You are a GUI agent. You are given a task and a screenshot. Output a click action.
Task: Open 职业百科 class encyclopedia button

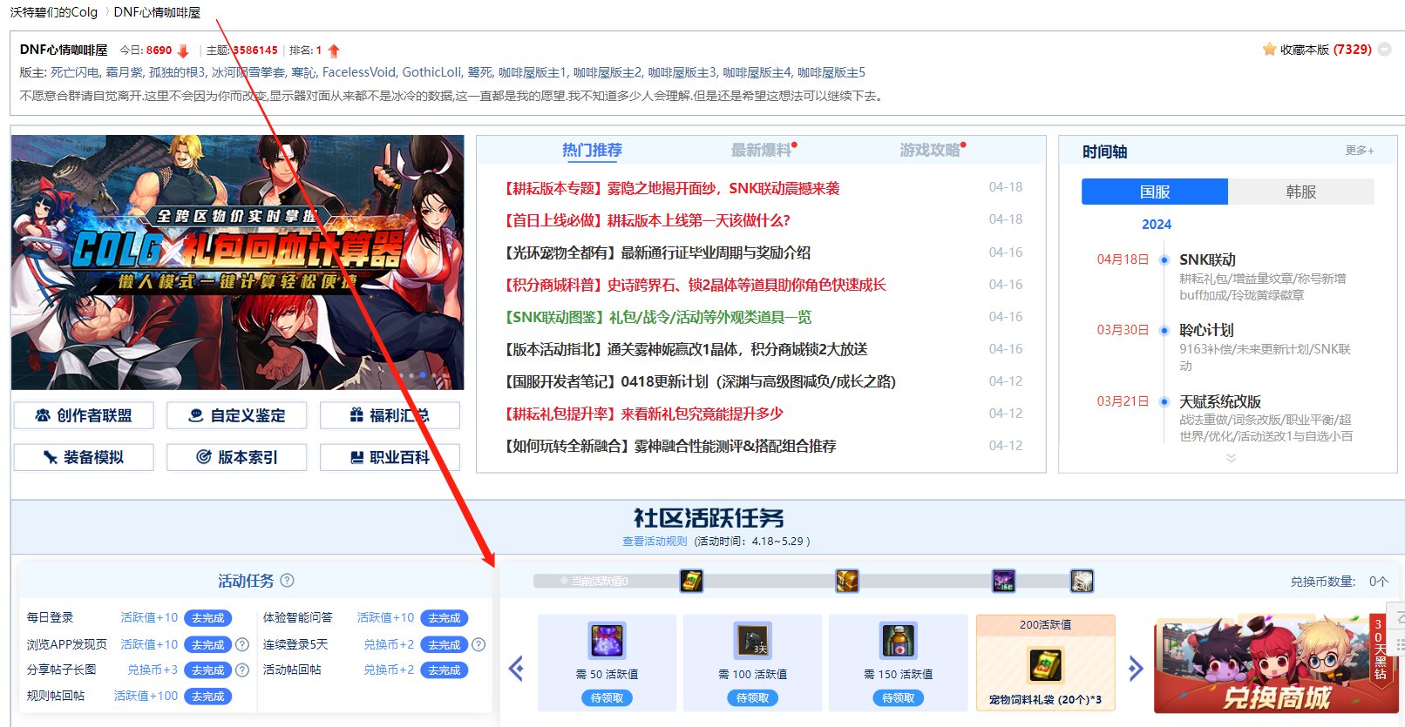click(390, 457)
